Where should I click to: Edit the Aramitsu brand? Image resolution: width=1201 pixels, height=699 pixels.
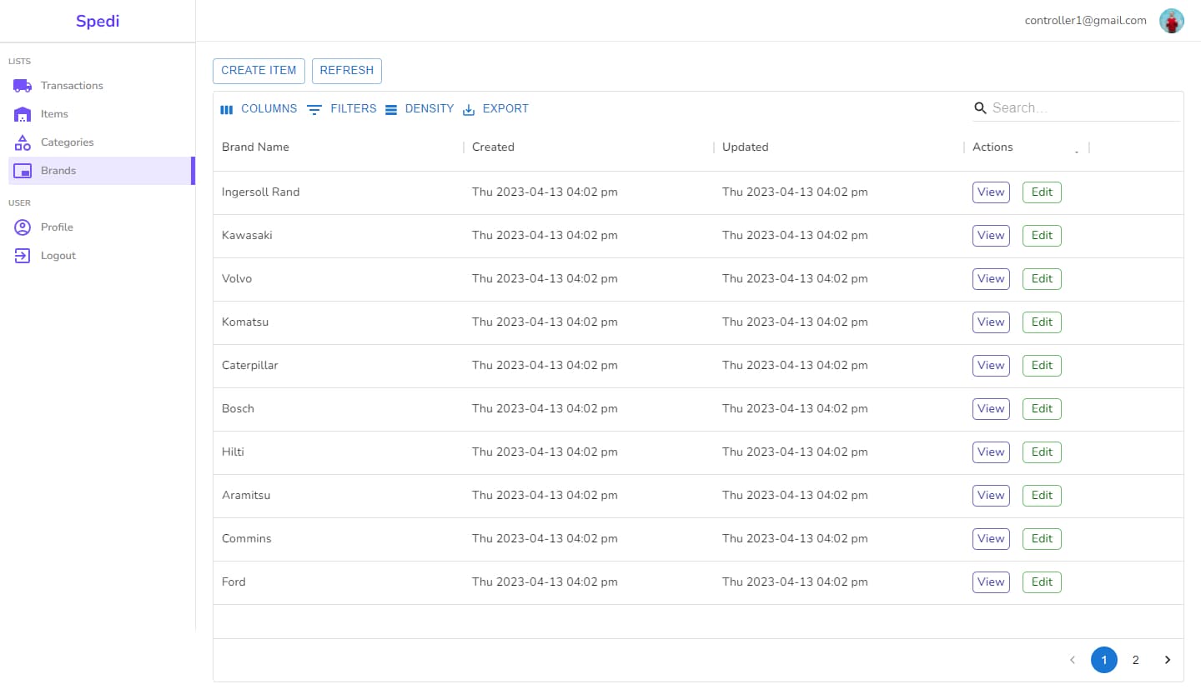(1042, 496)
